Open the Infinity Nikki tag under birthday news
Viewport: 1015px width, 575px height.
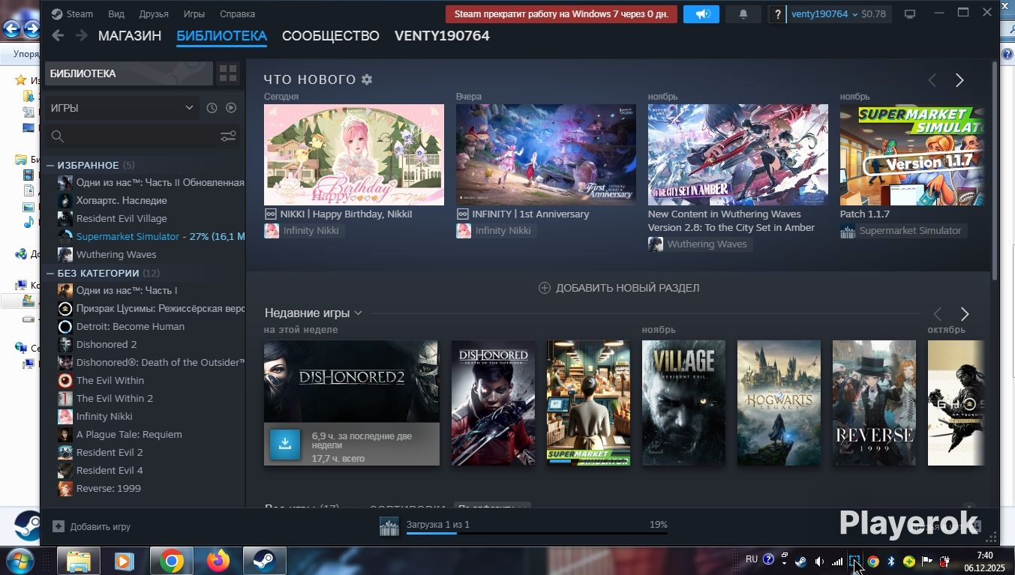pos(304,231)
